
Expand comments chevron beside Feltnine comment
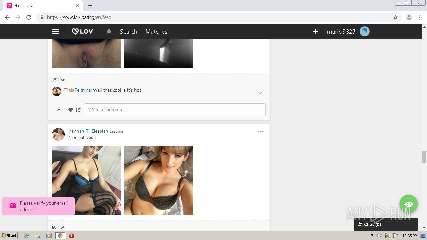[260, 93]
